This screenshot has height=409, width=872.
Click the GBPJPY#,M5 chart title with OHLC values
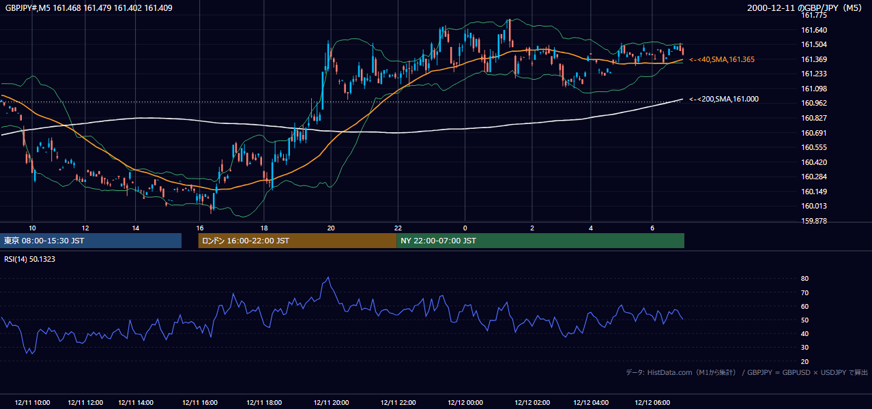(89, 8)
